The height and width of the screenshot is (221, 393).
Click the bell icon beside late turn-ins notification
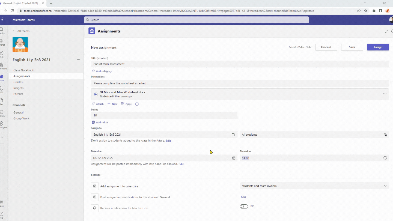coord(95,208)
